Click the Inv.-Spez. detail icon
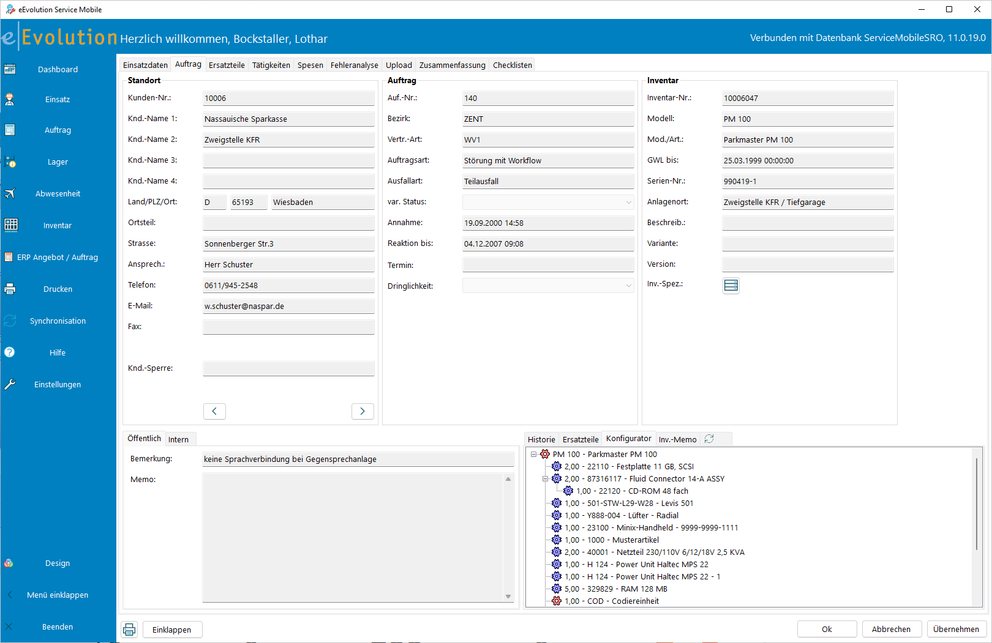 731,285
